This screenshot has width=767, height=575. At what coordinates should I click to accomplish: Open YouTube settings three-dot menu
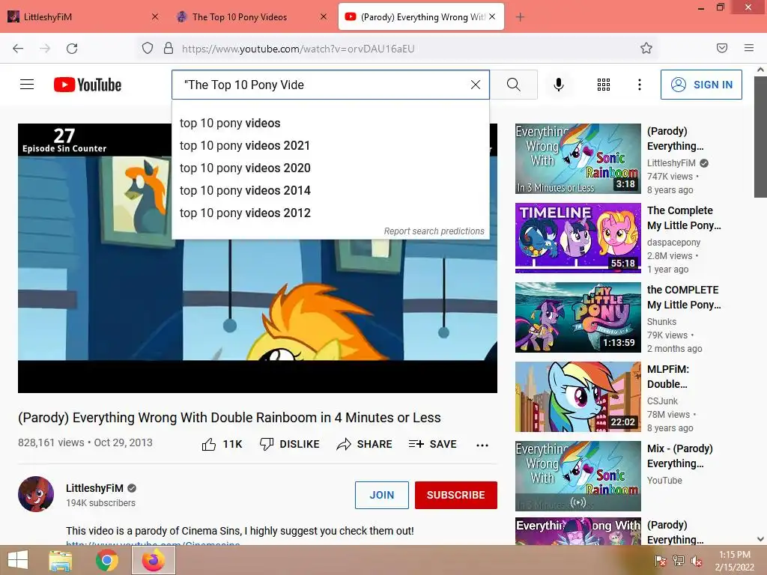coord(640,85)
